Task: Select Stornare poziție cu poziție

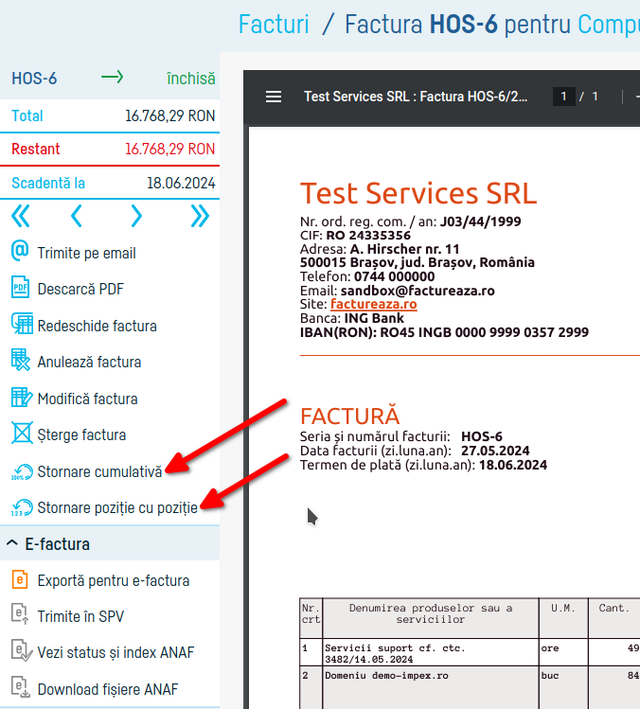Action: (x=117, y=507)
